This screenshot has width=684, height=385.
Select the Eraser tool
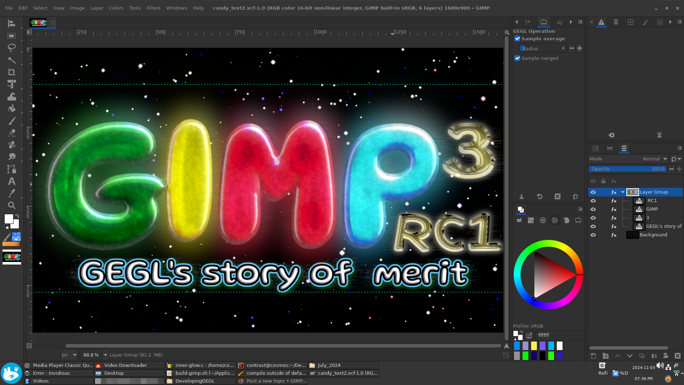[x=11, y=133]
